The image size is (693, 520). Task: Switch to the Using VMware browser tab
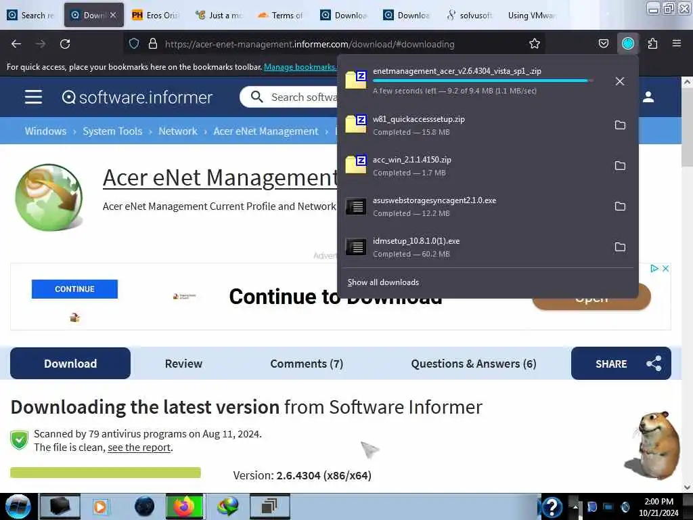tap(531, 15)
